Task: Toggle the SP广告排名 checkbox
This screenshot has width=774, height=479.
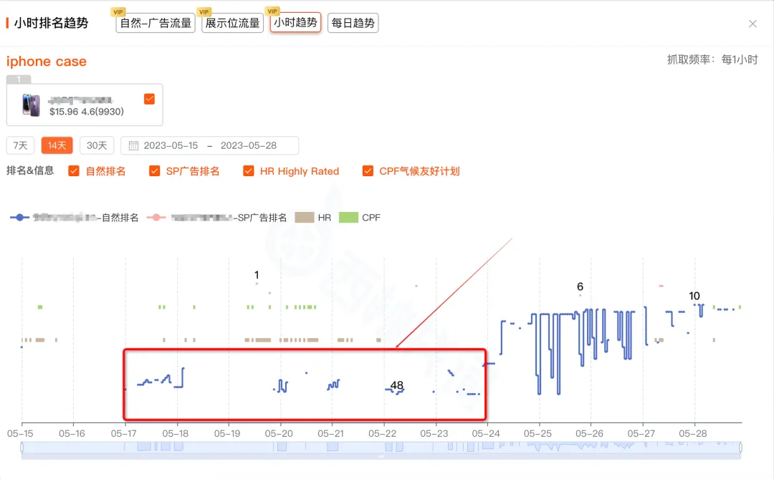Action: pos(155,171)
